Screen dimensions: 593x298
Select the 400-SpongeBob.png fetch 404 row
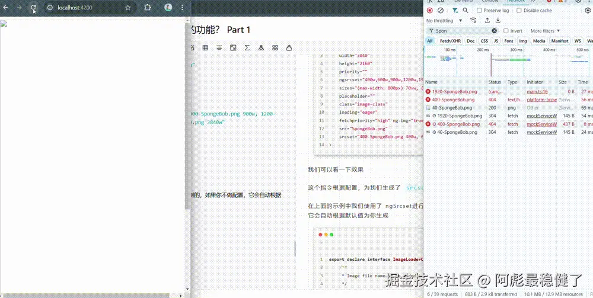click(x=508, y=124)
